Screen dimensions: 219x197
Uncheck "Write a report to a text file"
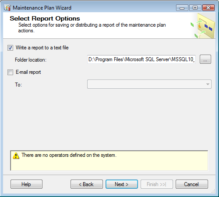tap(10, 48)
